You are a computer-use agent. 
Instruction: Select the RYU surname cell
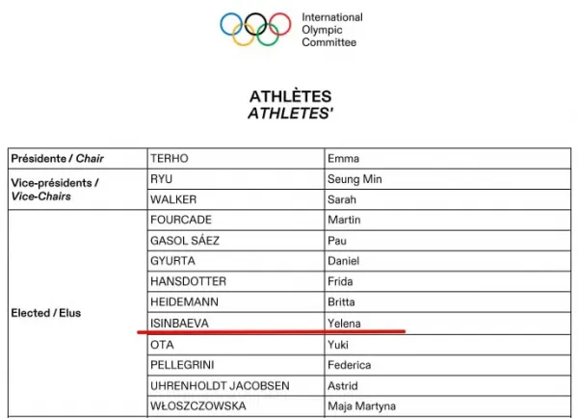161,179
